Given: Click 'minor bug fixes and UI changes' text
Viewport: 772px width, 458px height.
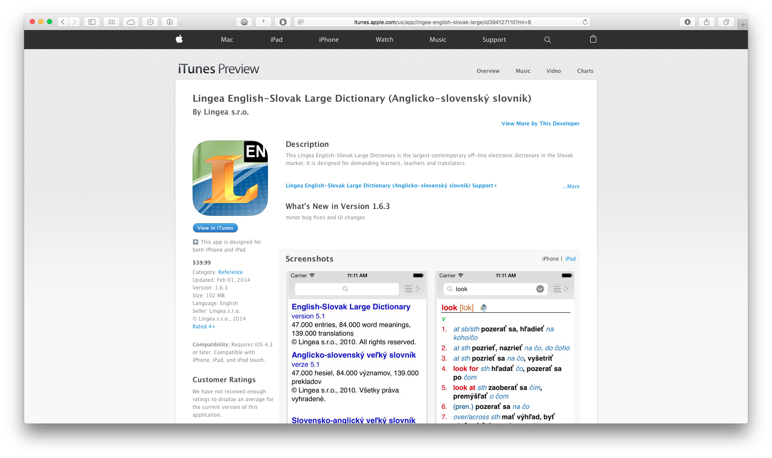Looking at the screenshot, I should click(x=325, y=218).
